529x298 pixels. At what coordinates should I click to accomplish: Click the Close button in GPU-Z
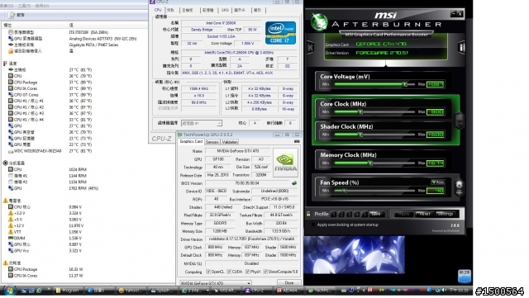(289, 283)
